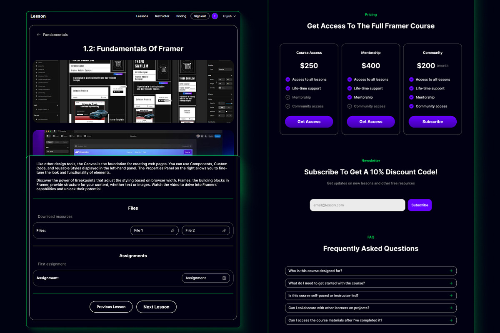The image size is (500, 333).
Task: Click the 'Frequently Asked Questions' heading
Action: point(371,249)
